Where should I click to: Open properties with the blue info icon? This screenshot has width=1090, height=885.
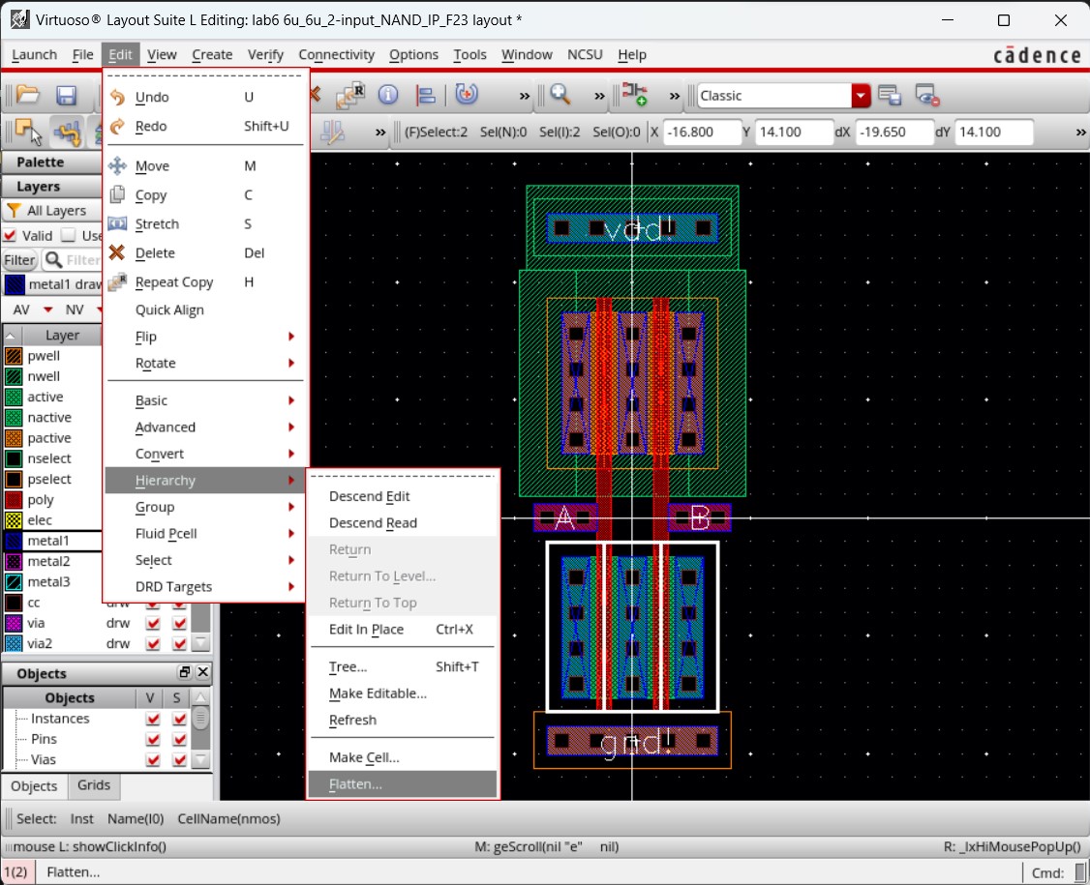point(388,95)
